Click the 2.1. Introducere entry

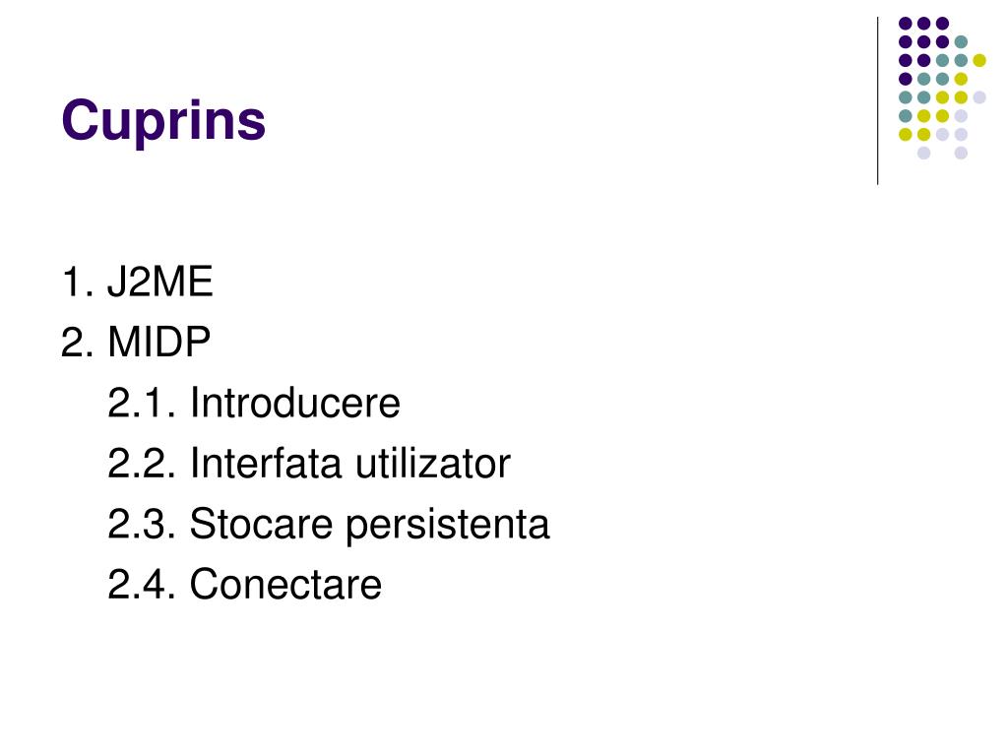[x=254, y=403]
